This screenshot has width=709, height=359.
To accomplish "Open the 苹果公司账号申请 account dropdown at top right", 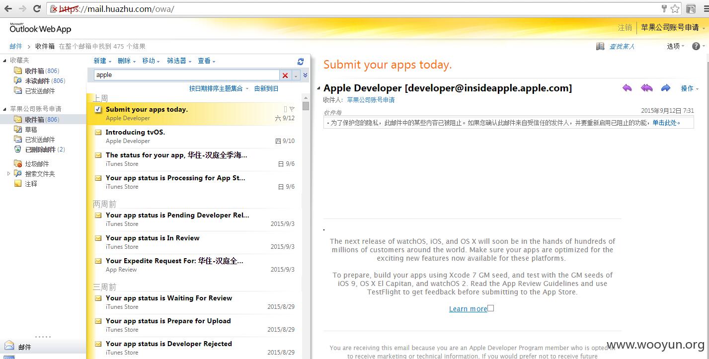I will pos(673,28).
